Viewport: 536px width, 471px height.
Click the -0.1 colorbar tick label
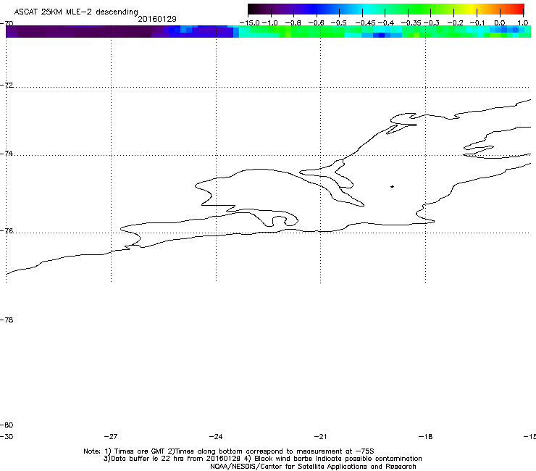(x=477, y=23)
